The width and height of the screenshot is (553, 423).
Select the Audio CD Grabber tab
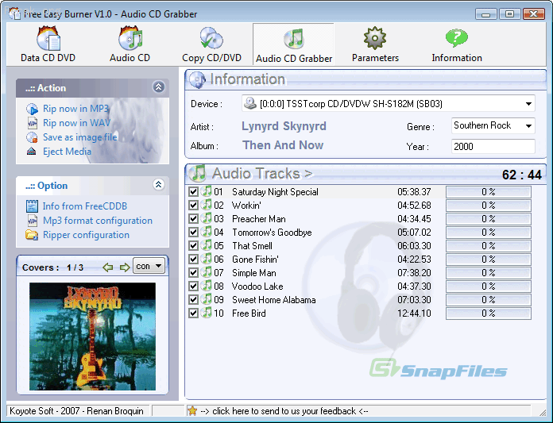294,44
